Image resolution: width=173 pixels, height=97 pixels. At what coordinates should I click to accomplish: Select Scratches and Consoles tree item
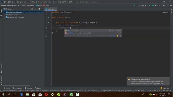click(x=15, y=17)
